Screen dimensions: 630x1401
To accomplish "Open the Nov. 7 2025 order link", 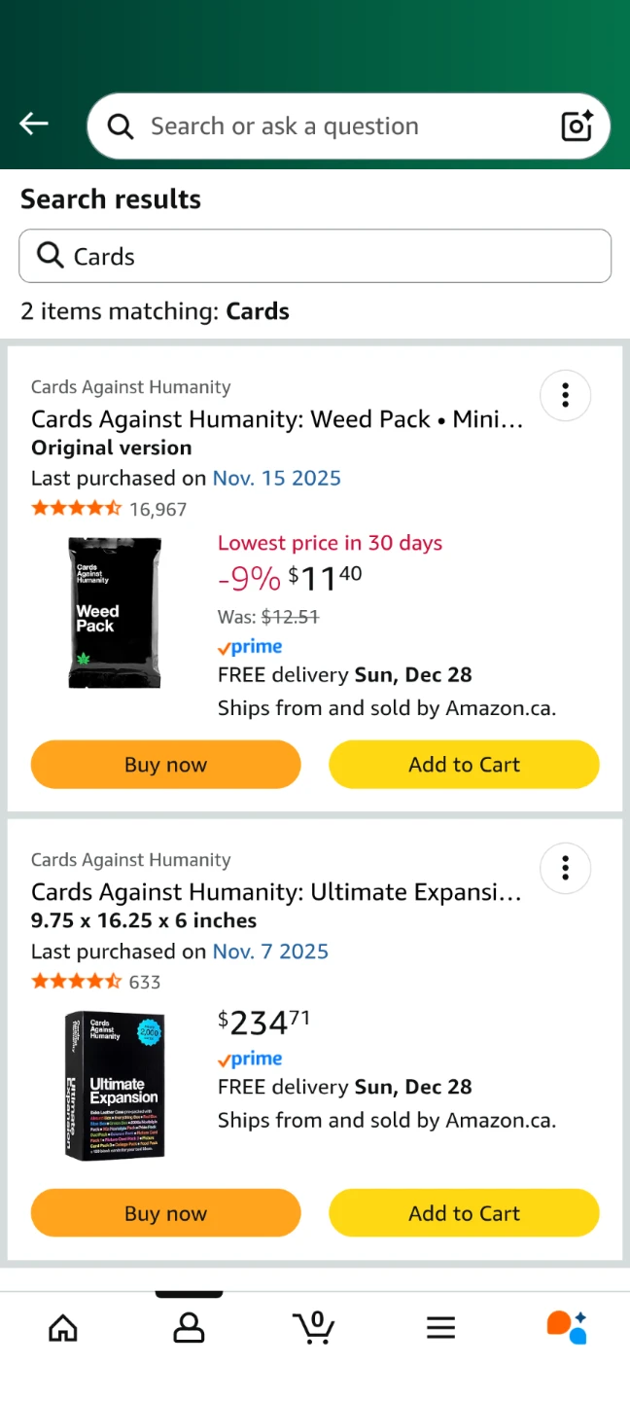I will click(270, 952).
